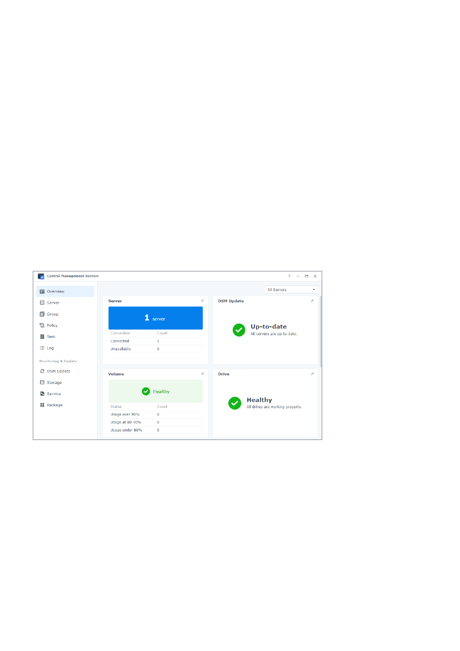Image resolution: width=460 pixels, height=651 pixels.
Task: Open the All Servers dropdown
Action: click(x=291, y=290)
